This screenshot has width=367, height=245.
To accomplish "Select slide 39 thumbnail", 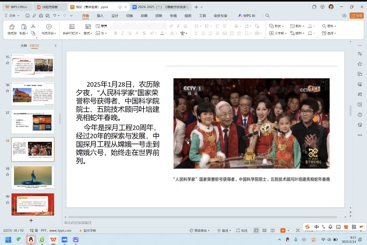I will [x=33, y=177].
